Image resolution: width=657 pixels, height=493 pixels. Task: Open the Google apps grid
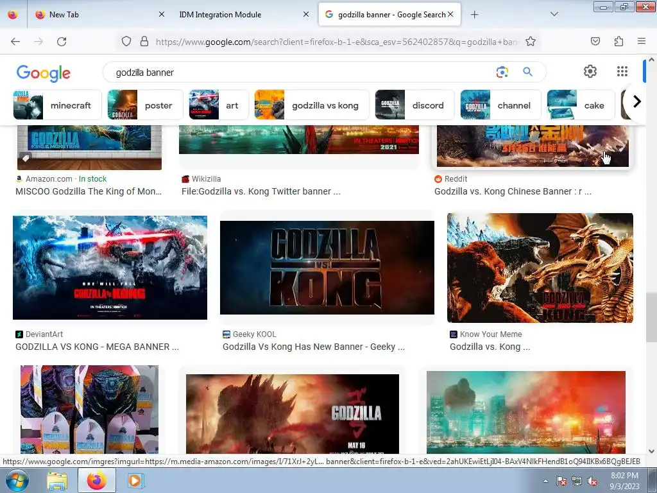[x=622, y=71]
